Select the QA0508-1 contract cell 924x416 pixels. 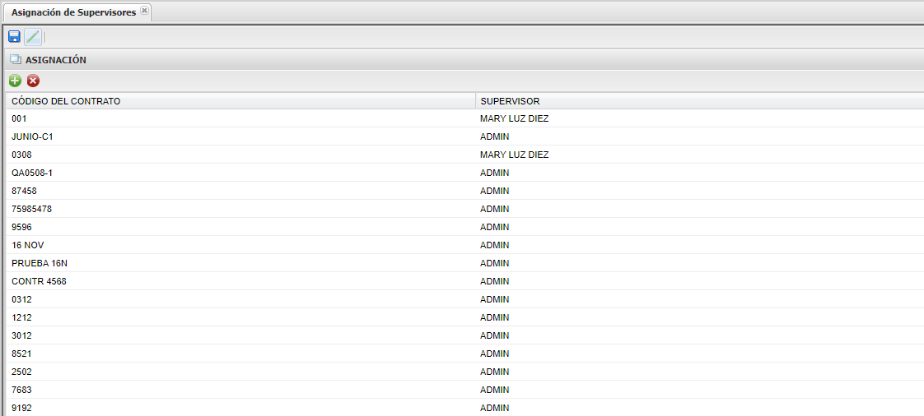(x=32, y=173)
